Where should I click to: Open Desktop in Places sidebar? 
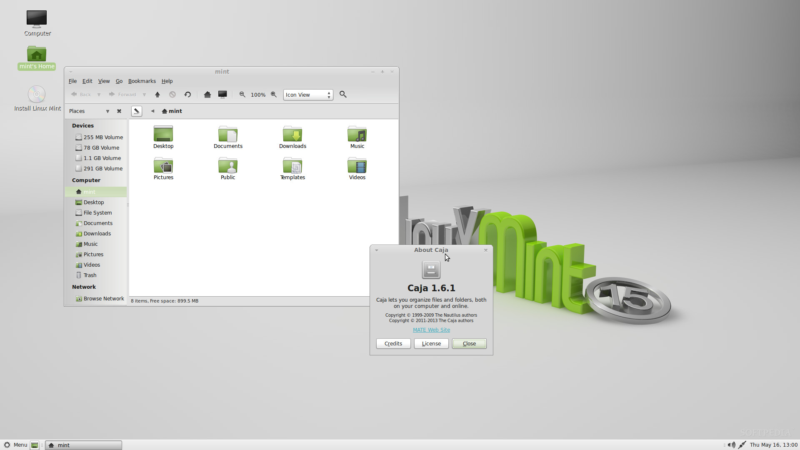(x=96, y=202)
